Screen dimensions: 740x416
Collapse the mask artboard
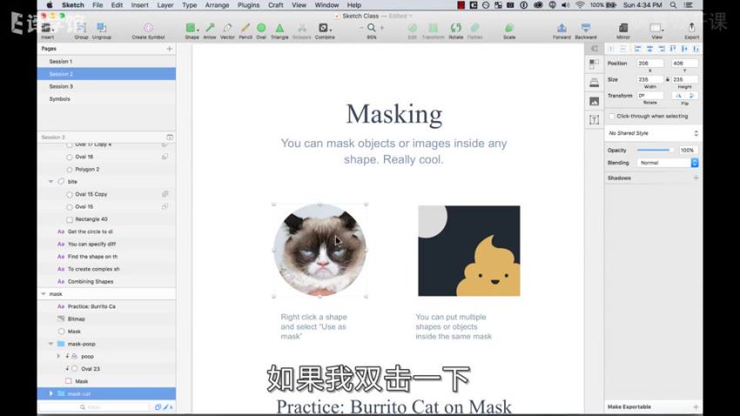point(44,294)
